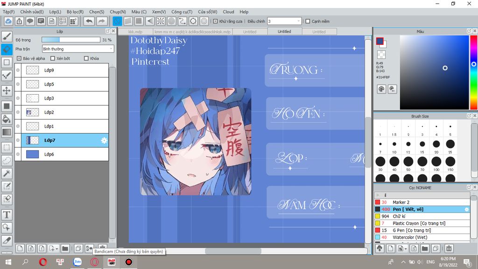Image resolution: width=478 pixels, height=269 pixels.
Task: Adjust the Độ trong opacity slider
Action: 71,40
